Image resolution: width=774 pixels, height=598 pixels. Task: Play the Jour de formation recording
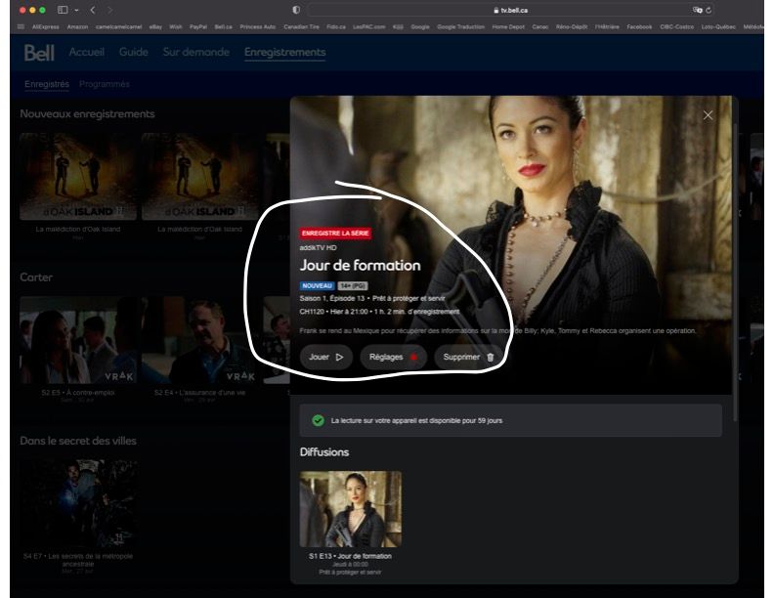(x=325, y=358)
